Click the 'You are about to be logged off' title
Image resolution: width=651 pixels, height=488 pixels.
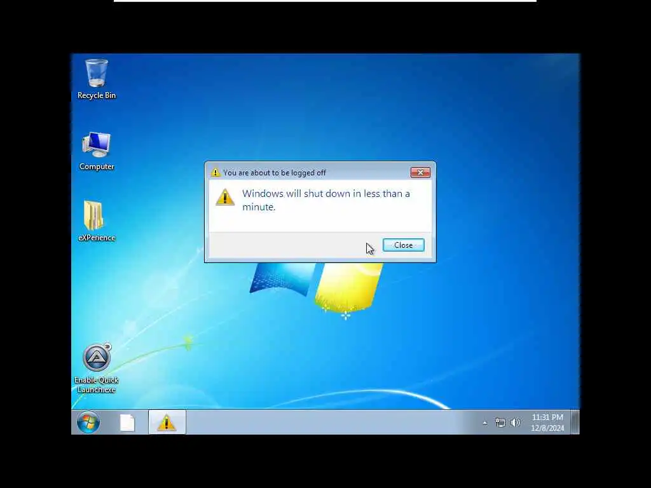pos(275,173)
